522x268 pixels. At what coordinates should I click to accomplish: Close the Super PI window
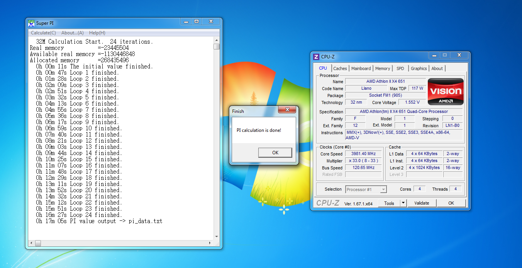[210, 22]
